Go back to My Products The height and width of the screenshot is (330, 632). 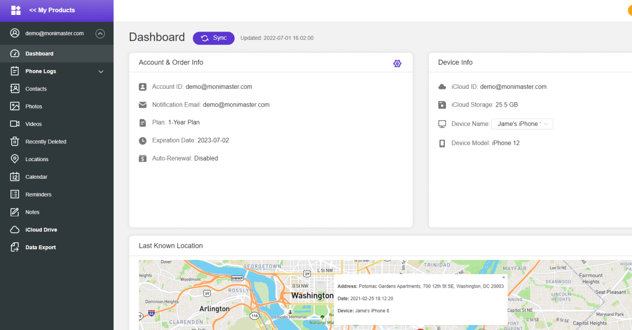coord(52,10)
